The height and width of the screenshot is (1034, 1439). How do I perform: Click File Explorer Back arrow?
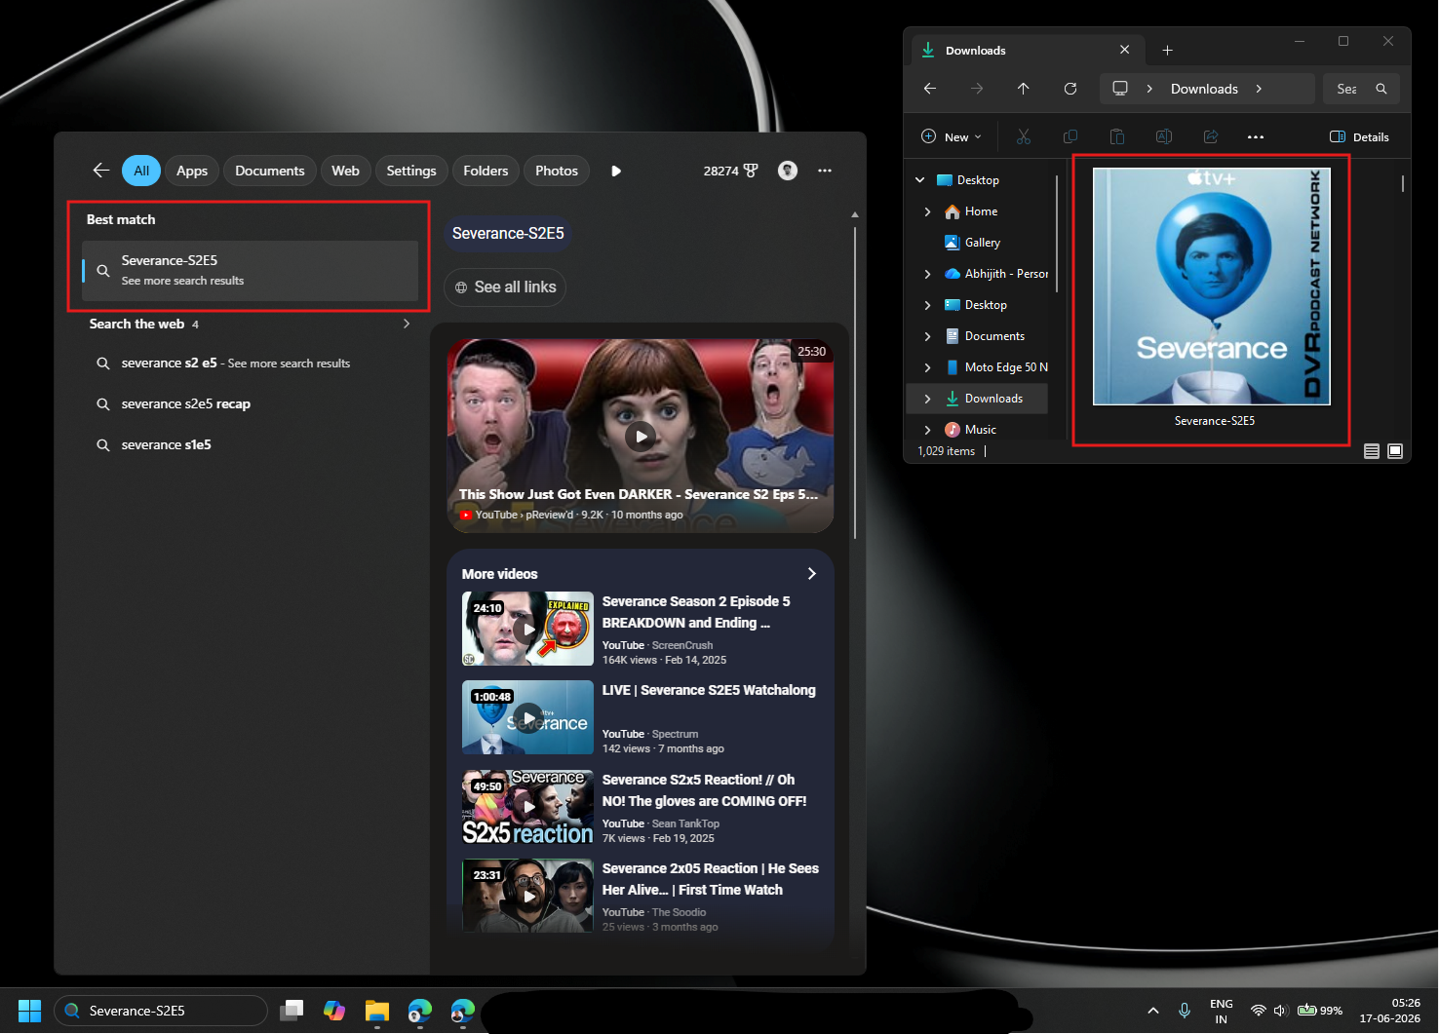930,89
